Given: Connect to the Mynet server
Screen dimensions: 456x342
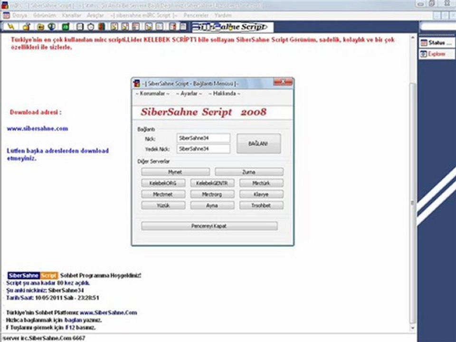Looking at the screenshot, I should [175, 172].
